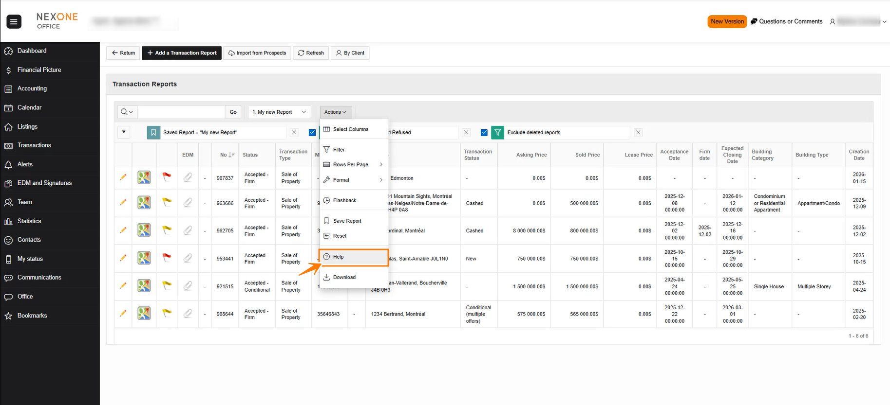Click the hamburger menu icon
This screenshot has width=890, height=405.
[x=14, y=21]
